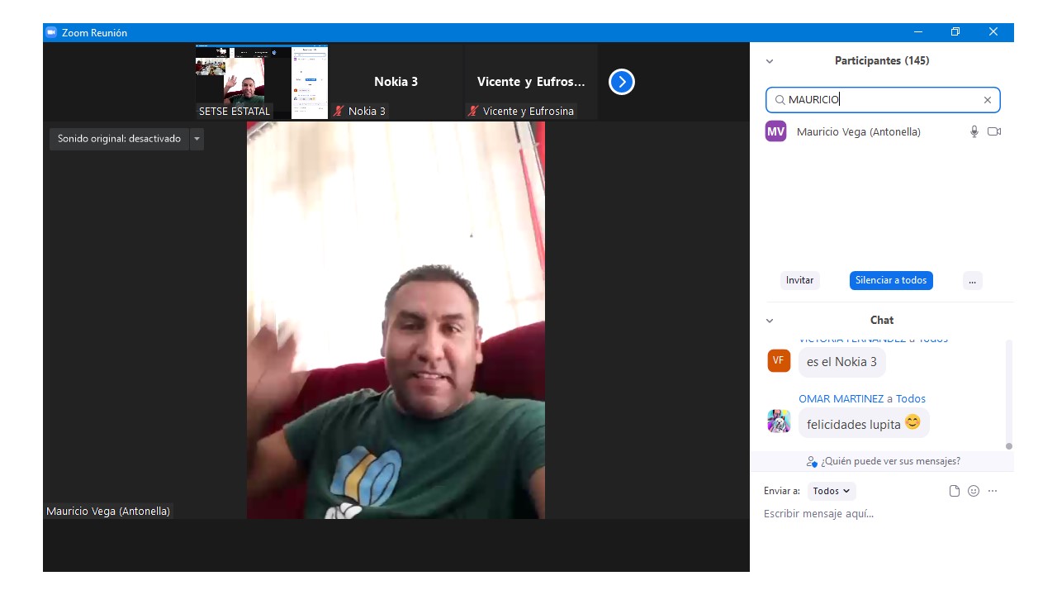Restore down the Zoom window
This screenshot has height=595, width=1057.
(955, 32)
